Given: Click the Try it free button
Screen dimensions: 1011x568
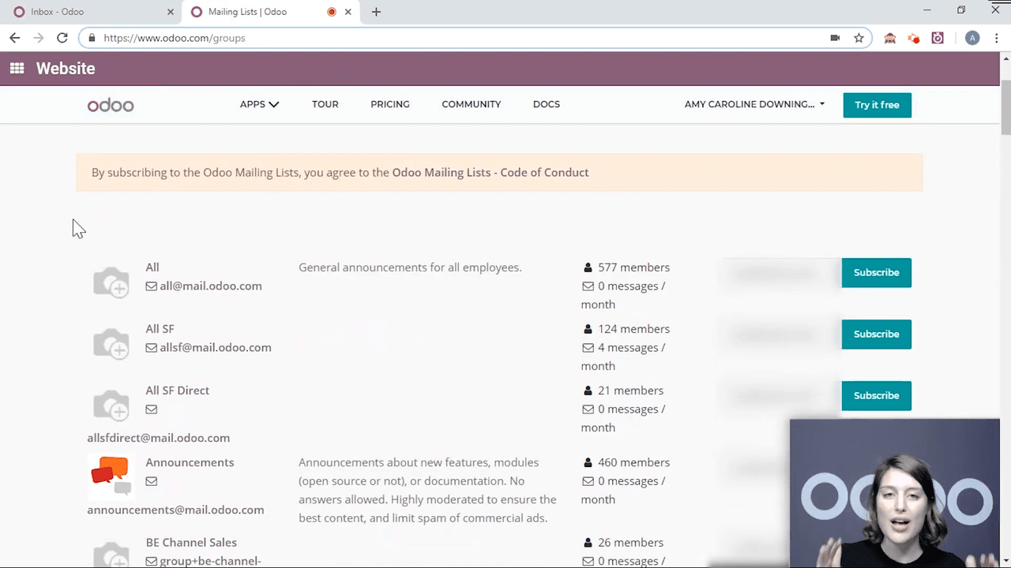Looking at the screenshot, I should [x=877, y=105].
